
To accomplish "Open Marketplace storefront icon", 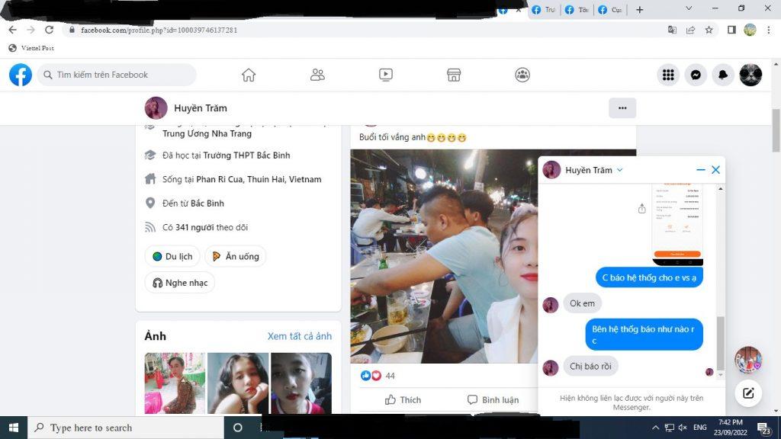I will (454, 75).
